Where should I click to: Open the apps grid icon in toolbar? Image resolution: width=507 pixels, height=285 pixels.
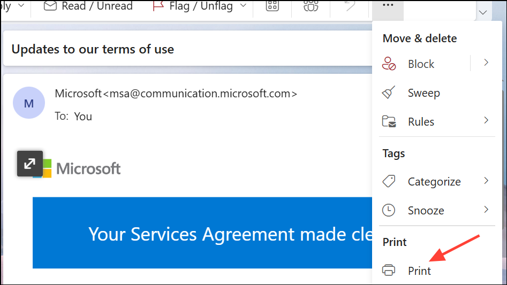273,6
